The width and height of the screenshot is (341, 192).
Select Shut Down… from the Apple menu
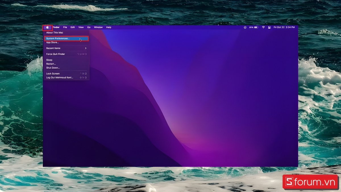tap(66, 68)
